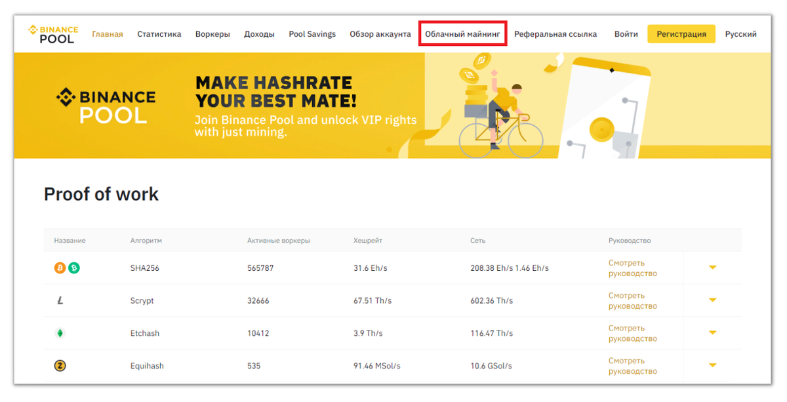Click the Войти login link

pos(626,34)
